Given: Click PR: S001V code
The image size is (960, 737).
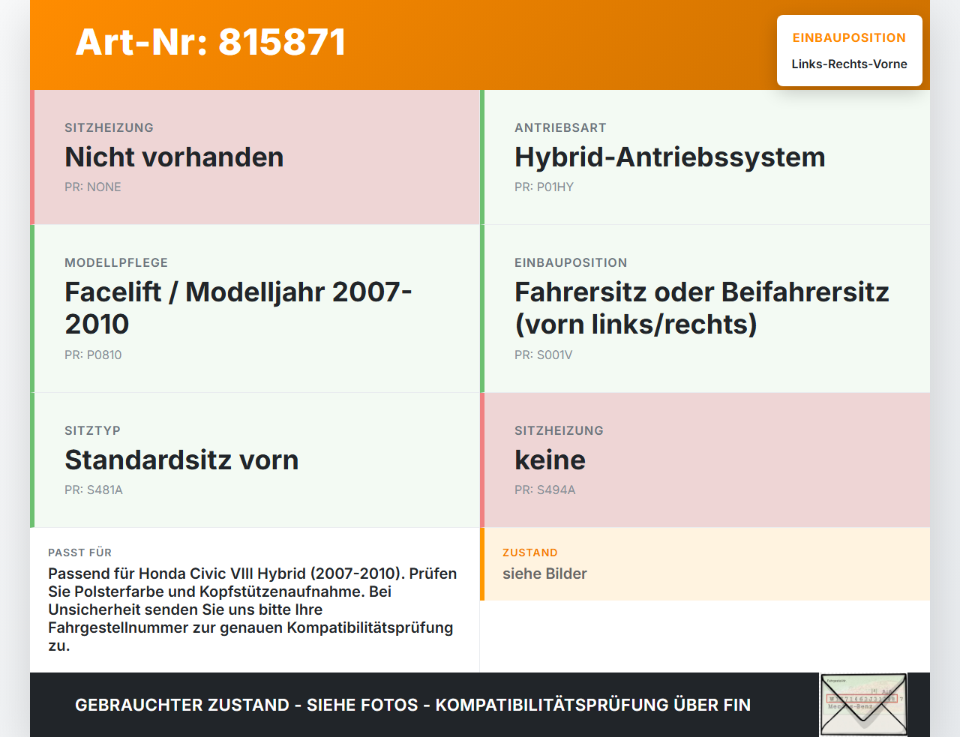Looking at the screenshot, I should click(543, 355).
